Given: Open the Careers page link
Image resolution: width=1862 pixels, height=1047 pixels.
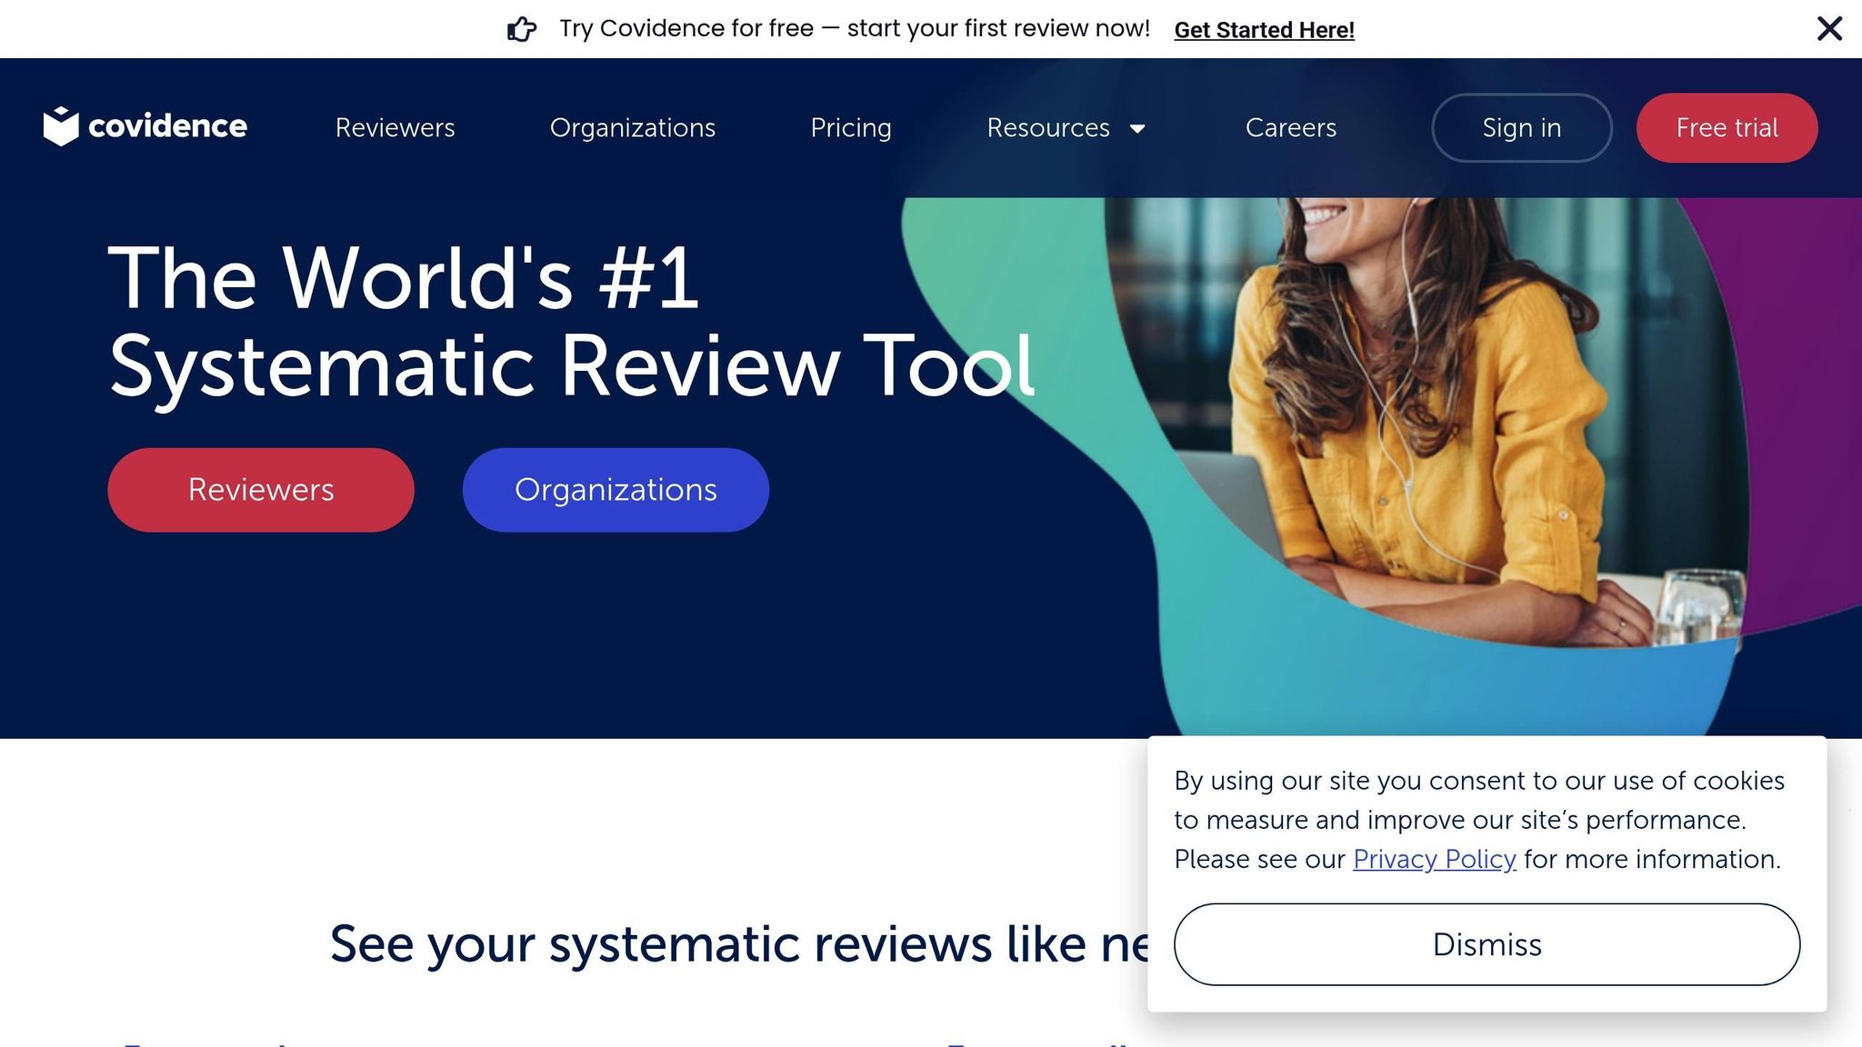Looking at the screenshot, I should 1290,128.
